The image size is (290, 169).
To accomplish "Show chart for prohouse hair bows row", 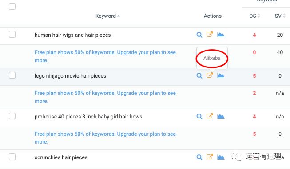I will coord(221,116).
